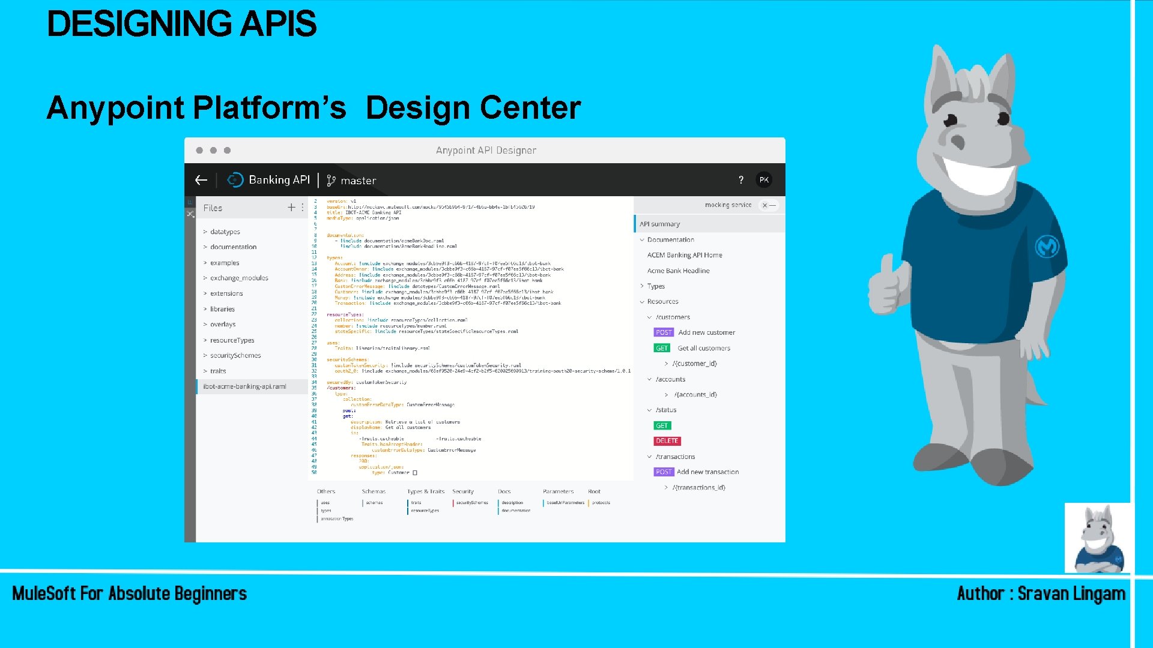Select the exchange dependencies icon in the left rail
Screen dimensions: 1153x648
tap(190, 214)
